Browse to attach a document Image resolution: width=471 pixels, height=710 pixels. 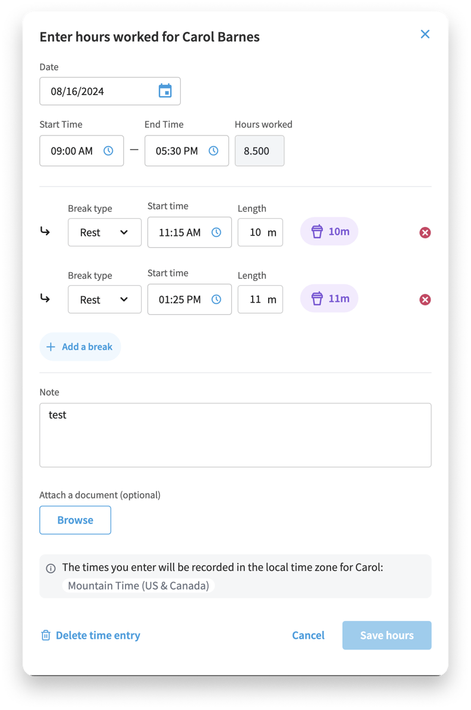[x=75, y=520]
